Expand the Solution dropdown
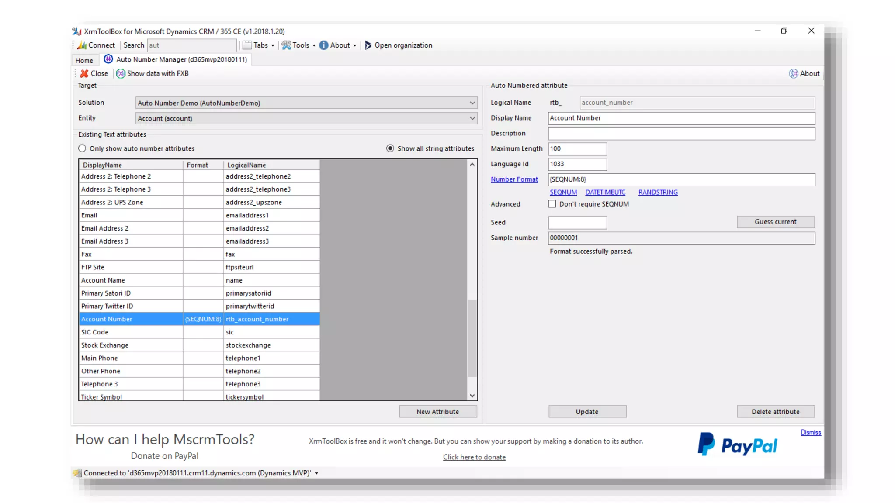Image resolution: width=895 pixels, height=503 pixels. click(x=472, y=103)
